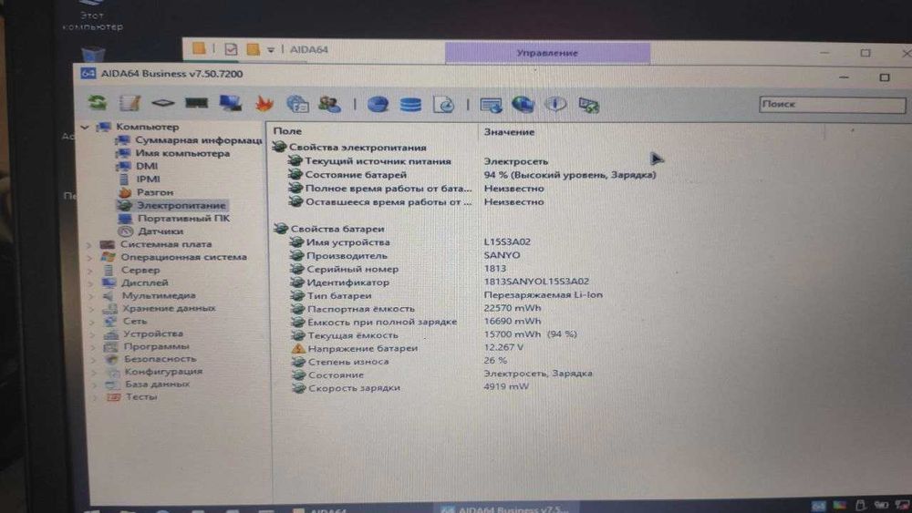Open the monitor diagnostics toolbar icon

click(231, 103)
